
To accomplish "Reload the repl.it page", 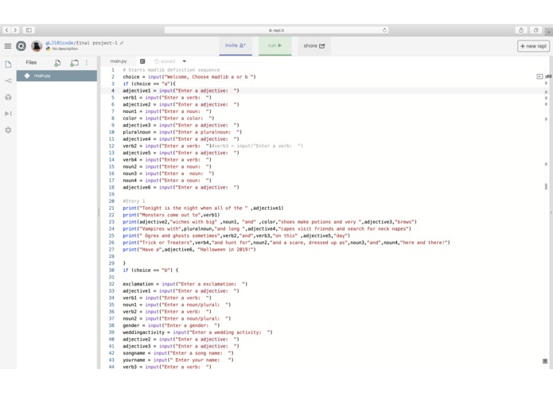I will (384, 30).
